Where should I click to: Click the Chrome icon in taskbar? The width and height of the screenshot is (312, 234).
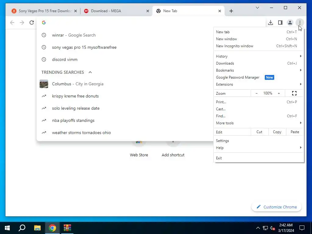(52, 228)
